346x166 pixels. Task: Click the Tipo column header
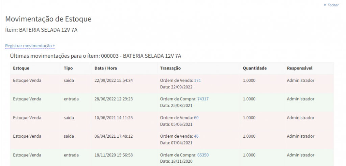coord(68,68)
